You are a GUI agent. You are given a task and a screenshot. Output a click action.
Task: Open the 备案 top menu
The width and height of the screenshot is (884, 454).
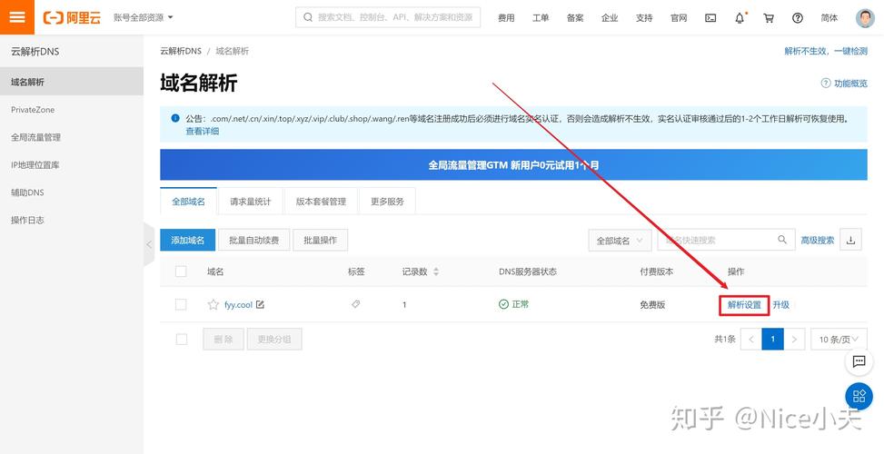click(575, 17)
